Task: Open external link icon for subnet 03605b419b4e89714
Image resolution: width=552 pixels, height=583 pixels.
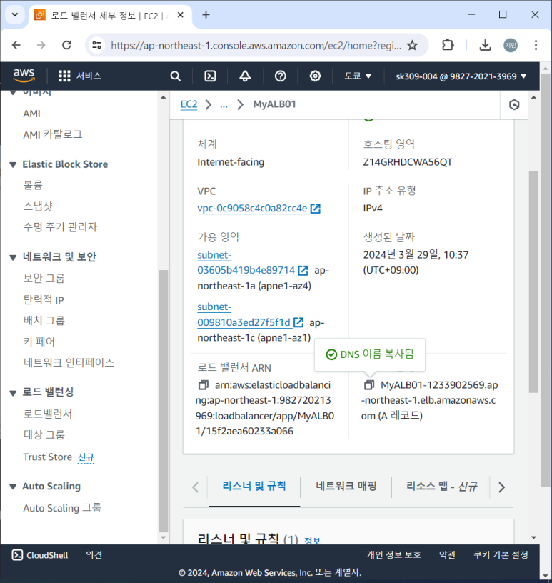Action: (x=303, y=270)
